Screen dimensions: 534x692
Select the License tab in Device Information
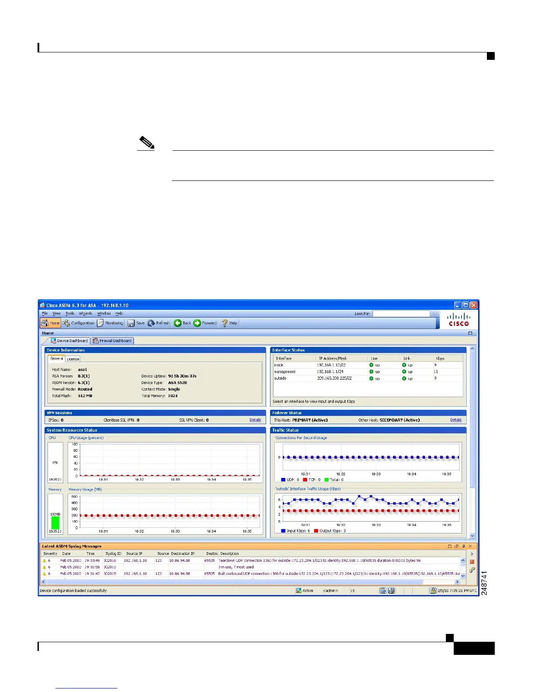(x=73, y=359)
